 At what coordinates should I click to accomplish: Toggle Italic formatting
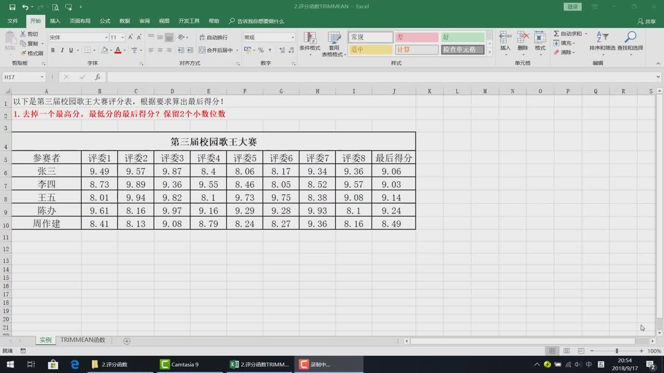click(x=61, y=50)
